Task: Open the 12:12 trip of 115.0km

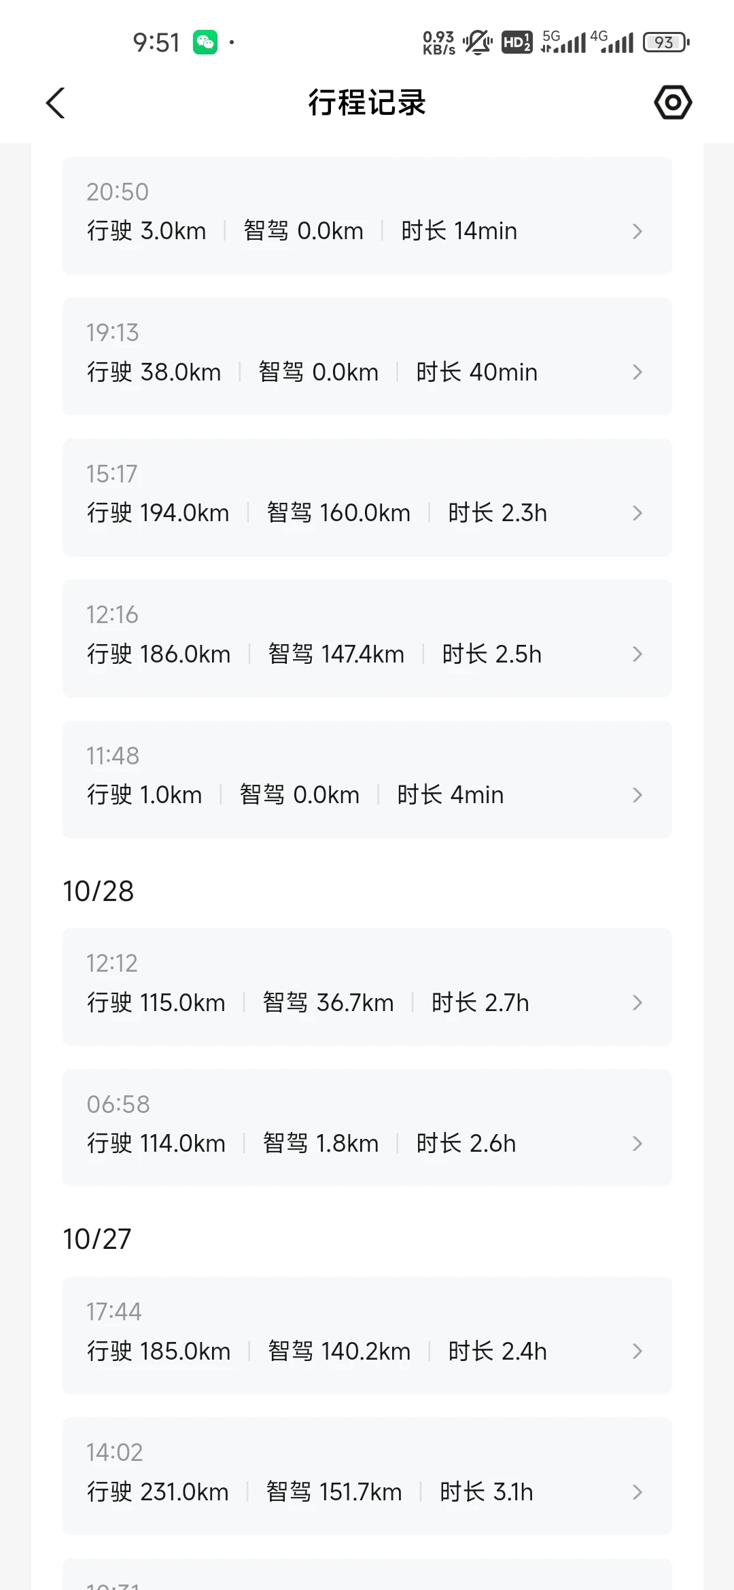Action: point(367,987)
